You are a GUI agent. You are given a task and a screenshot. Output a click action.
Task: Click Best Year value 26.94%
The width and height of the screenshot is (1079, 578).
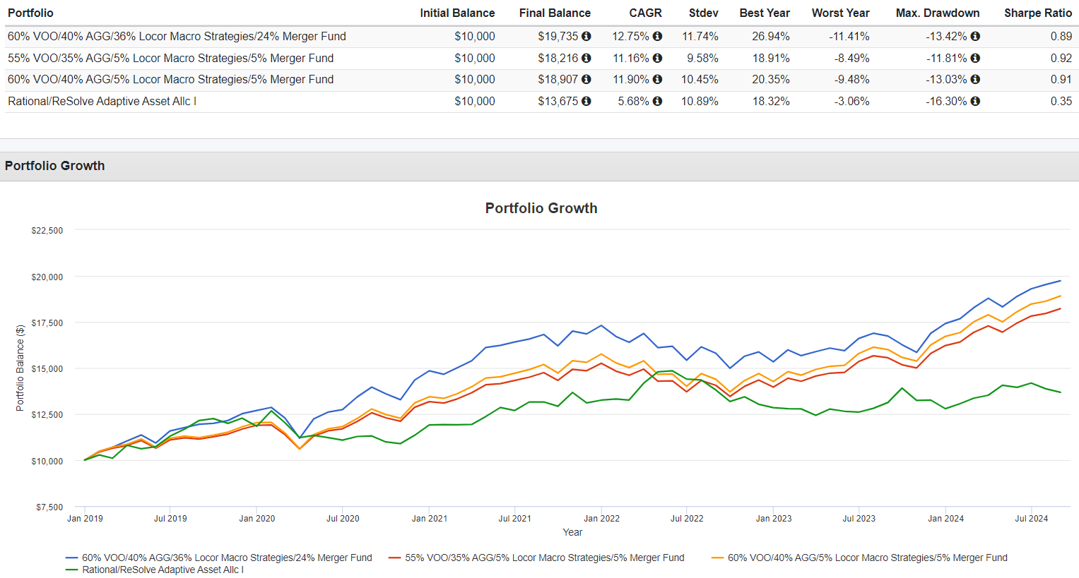point(771,36)
